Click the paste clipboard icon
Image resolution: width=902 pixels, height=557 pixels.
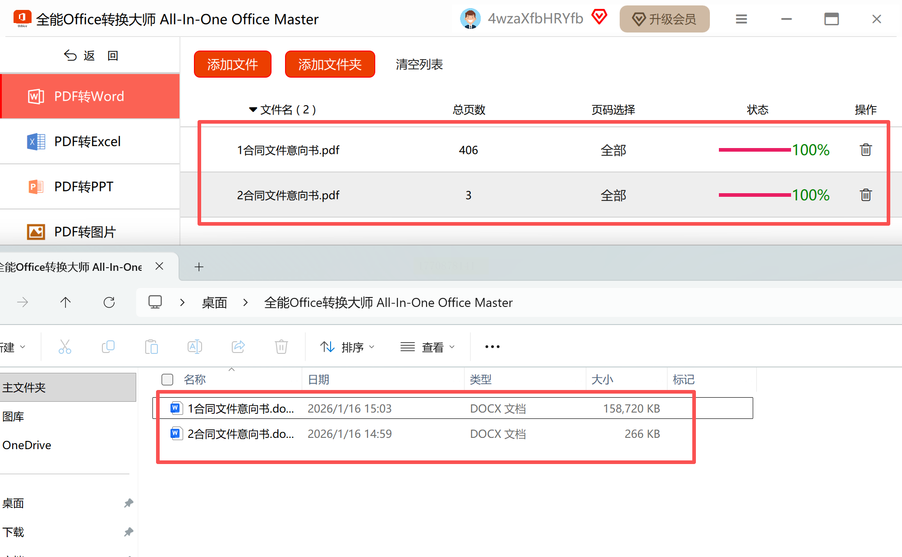tap(152, 347)
